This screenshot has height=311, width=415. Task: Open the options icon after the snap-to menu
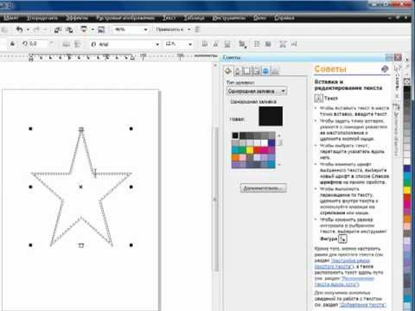198,29
